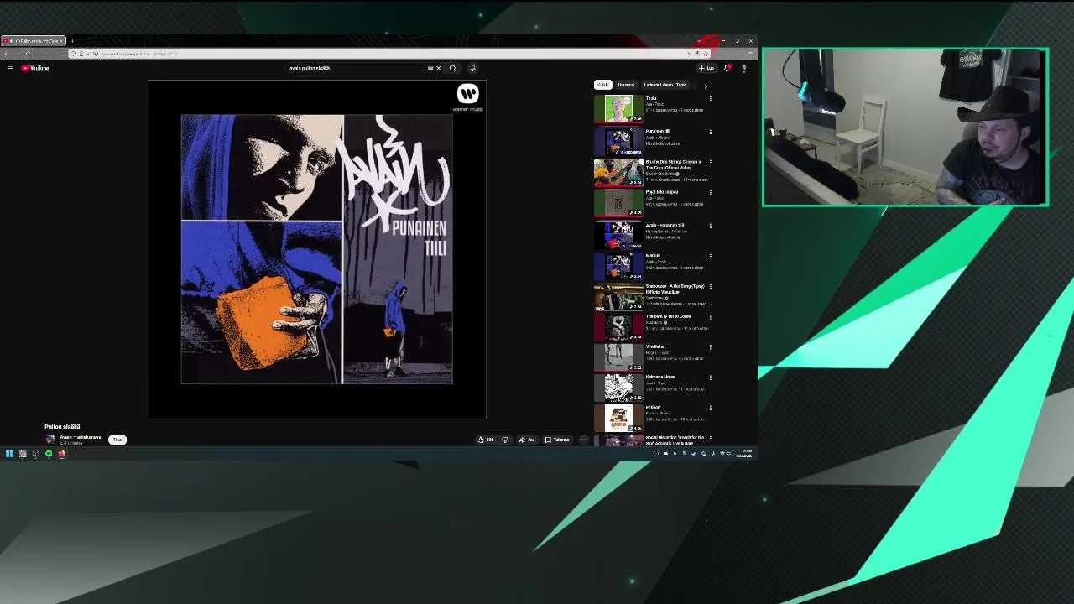Open the Luo create button
The image size is (1074, 604).
coord(706,68)
